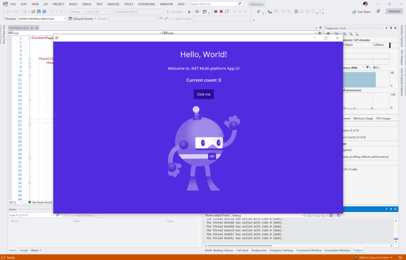
Task: Click the Visual Studio logo icon
Action: point(5,4)
